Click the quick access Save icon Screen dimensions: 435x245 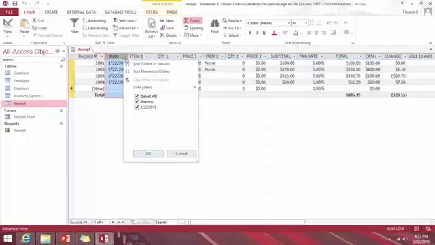click(x=15, y=4)
